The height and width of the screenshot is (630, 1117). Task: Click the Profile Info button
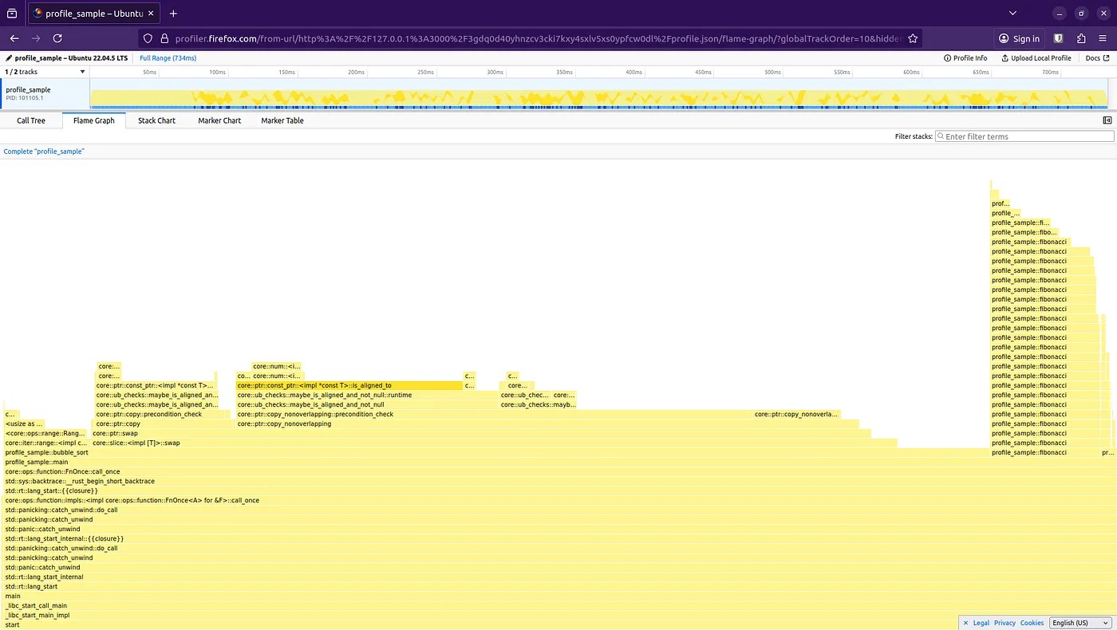(x=965, y=58)
